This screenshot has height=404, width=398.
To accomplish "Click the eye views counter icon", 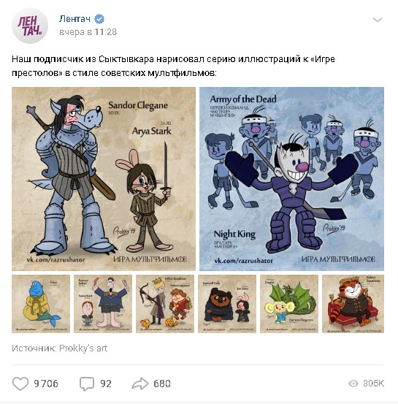I will click(353, 384).
